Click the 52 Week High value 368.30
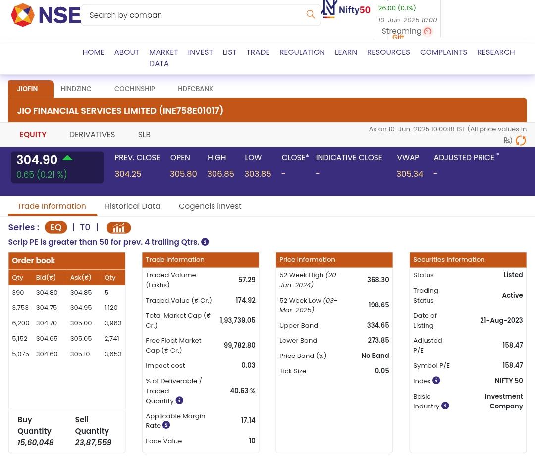Viewport: 535px width, 458px height. click(378, 280)
